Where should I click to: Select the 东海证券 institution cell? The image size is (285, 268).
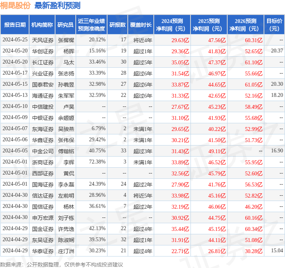[43, 129]
